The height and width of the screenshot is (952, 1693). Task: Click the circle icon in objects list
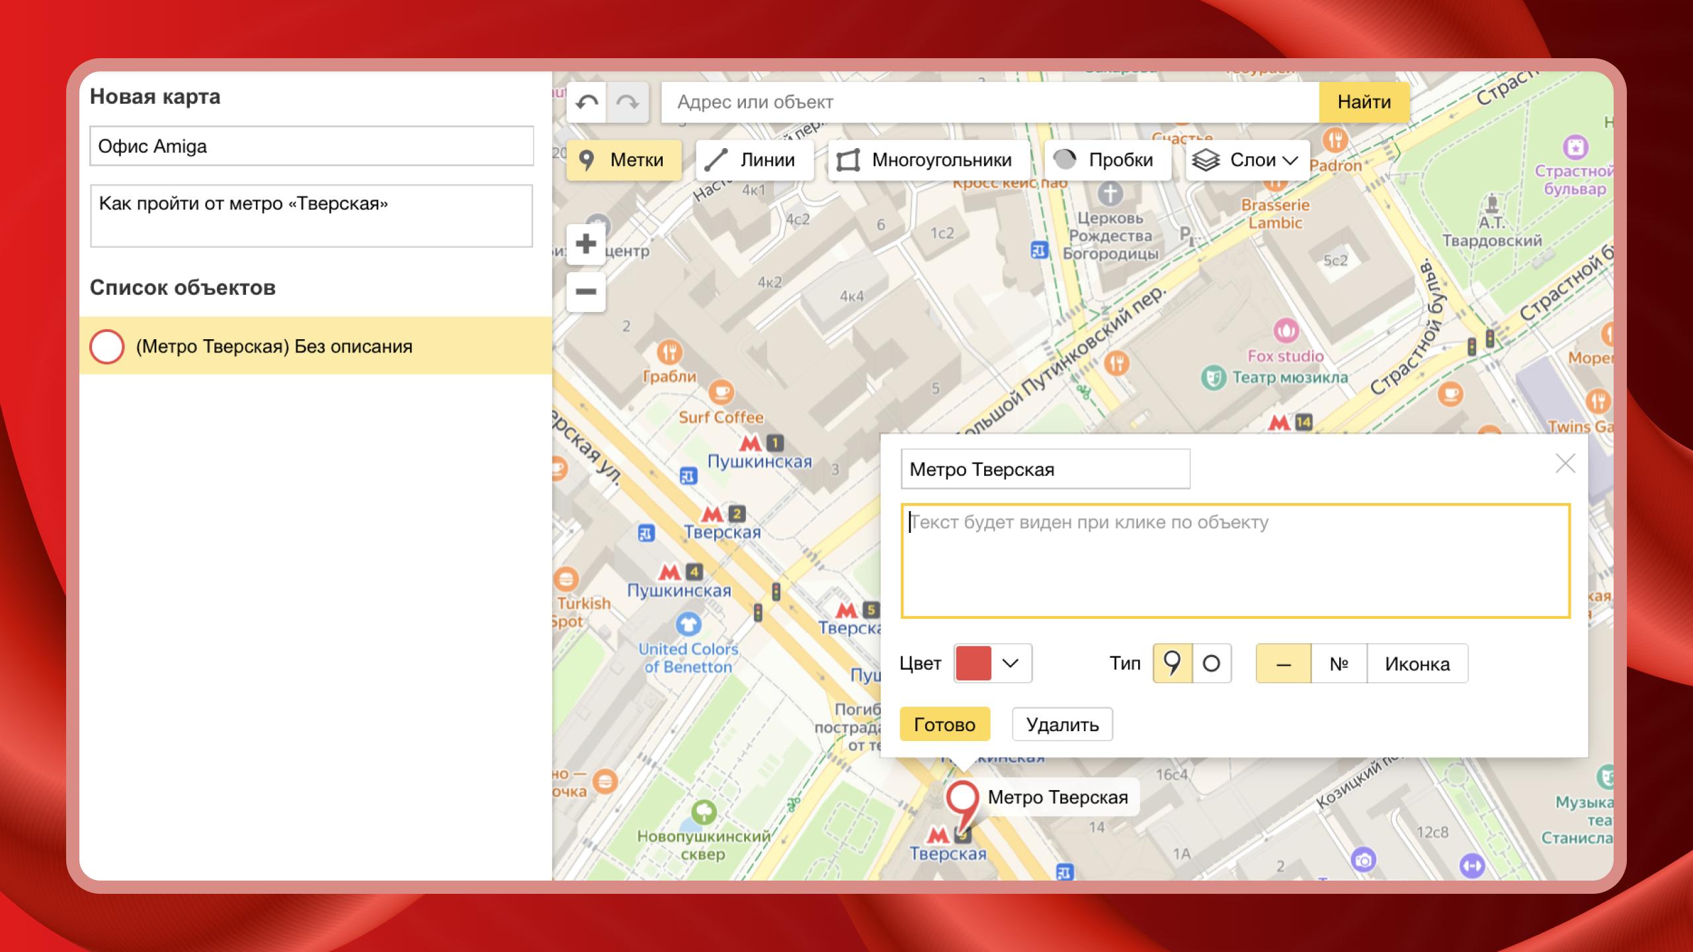[x=107, y=346]
